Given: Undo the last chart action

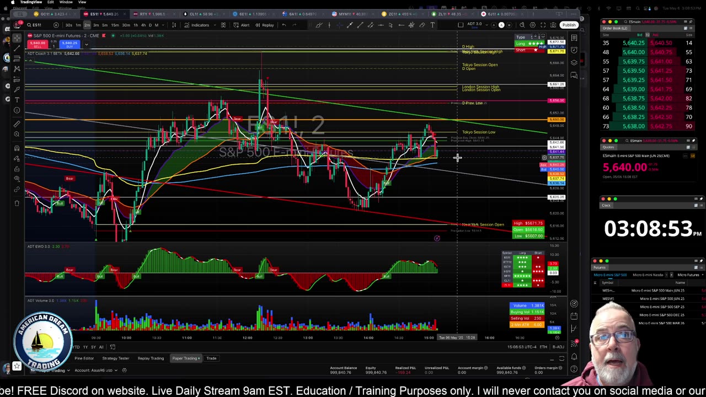Looking at the screenshot, I should (284, 25).
